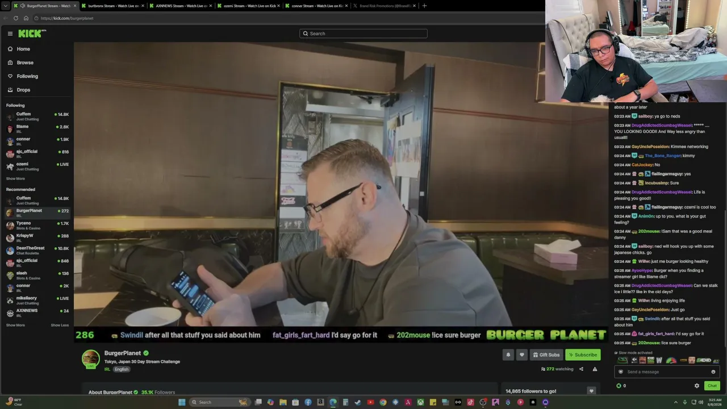This screenshot has height=409, width=727.
Task: Open YouTube icon on the taskbar
Action: [370, 402]
